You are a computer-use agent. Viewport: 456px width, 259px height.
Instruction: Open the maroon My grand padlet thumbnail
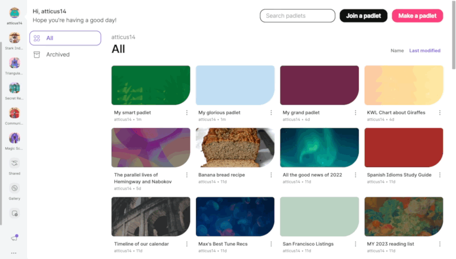coord(319,85)
